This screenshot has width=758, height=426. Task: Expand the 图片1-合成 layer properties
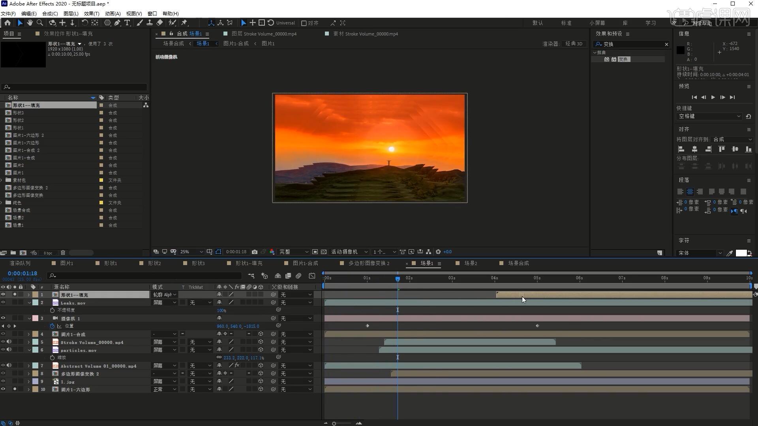pos(29,334)
